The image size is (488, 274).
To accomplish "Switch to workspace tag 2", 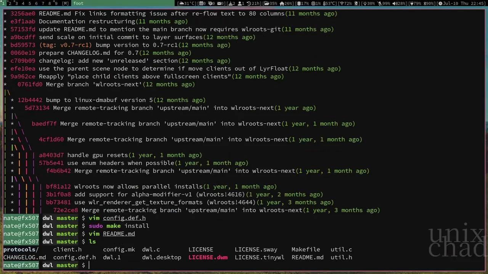I will [x=10, y=3].
